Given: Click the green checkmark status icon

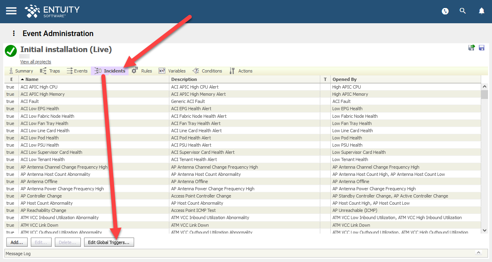Looking at the screenshot, I should (x=11, y=51).
